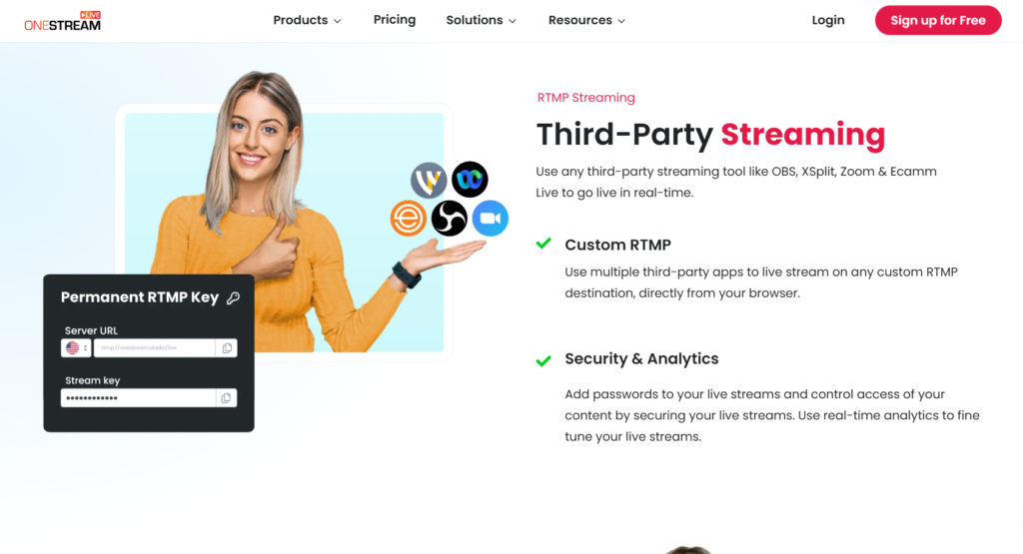Click the orange Ecamm Live icon
Screen dimensions: 1023x554
pyautogui.click(x=409, y=219)
